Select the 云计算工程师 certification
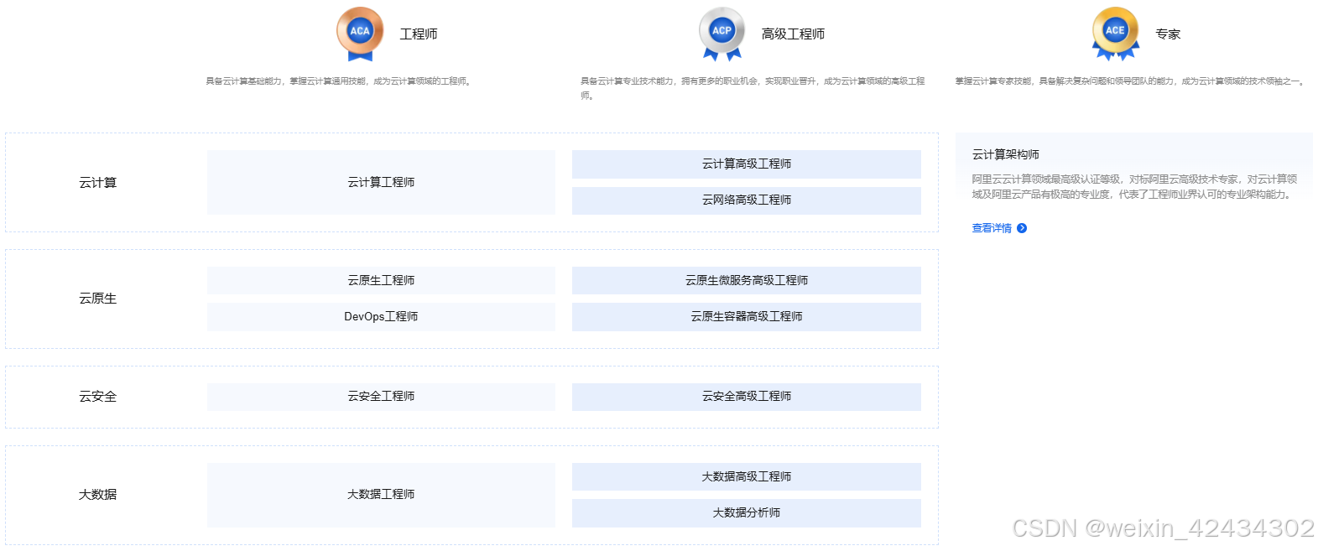This screenshot has width=1318, height=551. click(x=381, y=182)
